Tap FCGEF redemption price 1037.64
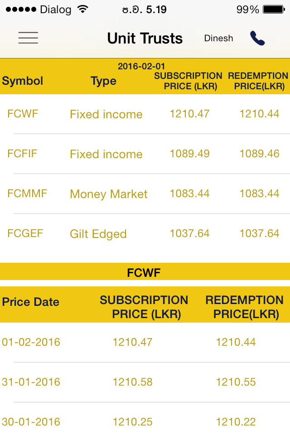This screenshot has width=290, height=435. pyautogui.click(x=259, y=233)
